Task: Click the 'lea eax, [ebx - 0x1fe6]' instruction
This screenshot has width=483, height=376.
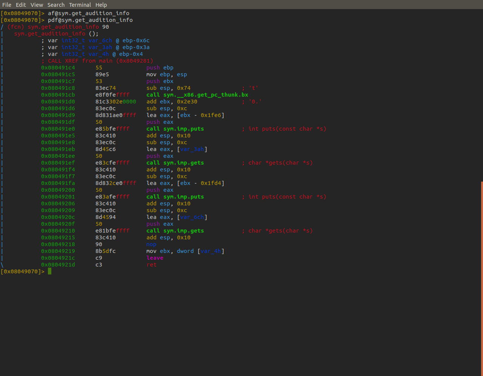Action: point(186,115)
